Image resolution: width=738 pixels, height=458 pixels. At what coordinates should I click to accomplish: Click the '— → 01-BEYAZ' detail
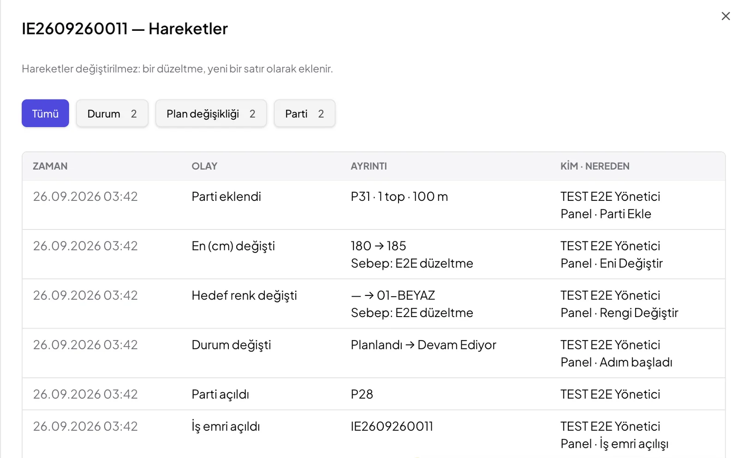(393, 295)
